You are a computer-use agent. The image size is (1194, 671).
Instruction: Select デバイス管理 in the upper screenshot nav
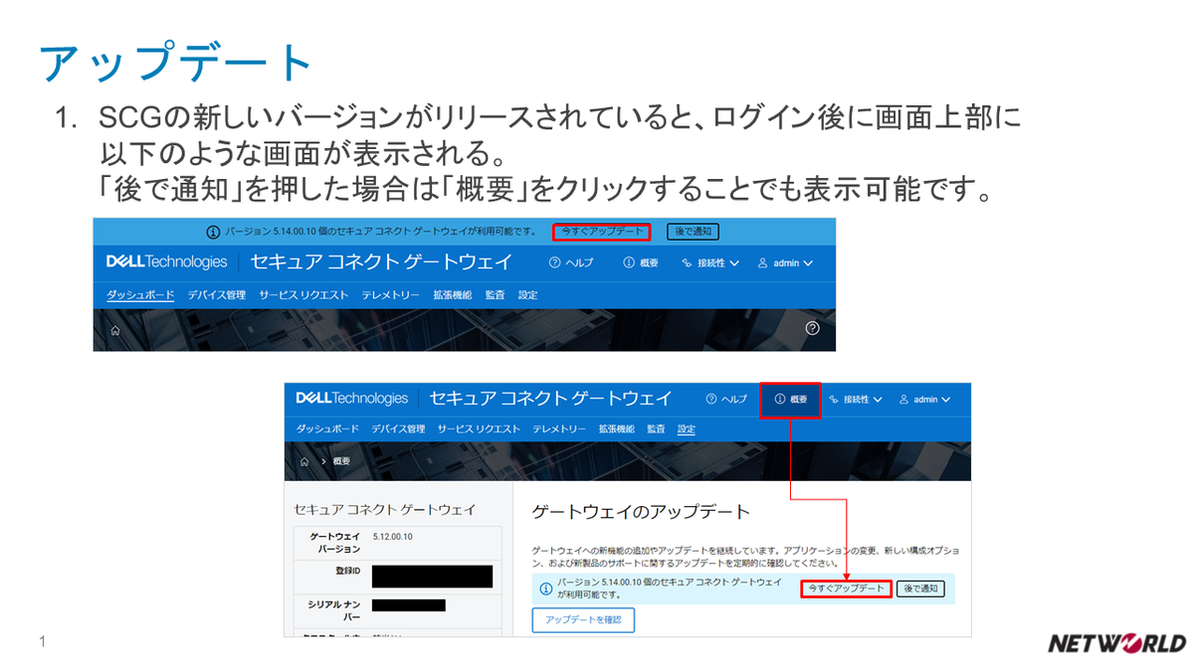click(x=216, y=295)
